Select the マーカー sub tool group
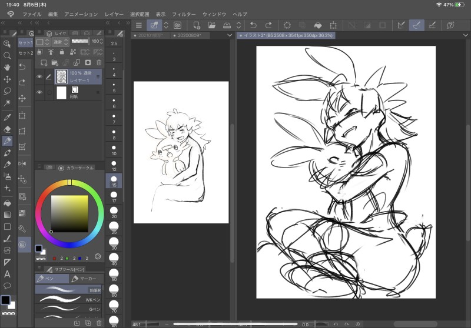Viewport: 471px width, 328px height. pyautogui.click(x=86, y=279)
